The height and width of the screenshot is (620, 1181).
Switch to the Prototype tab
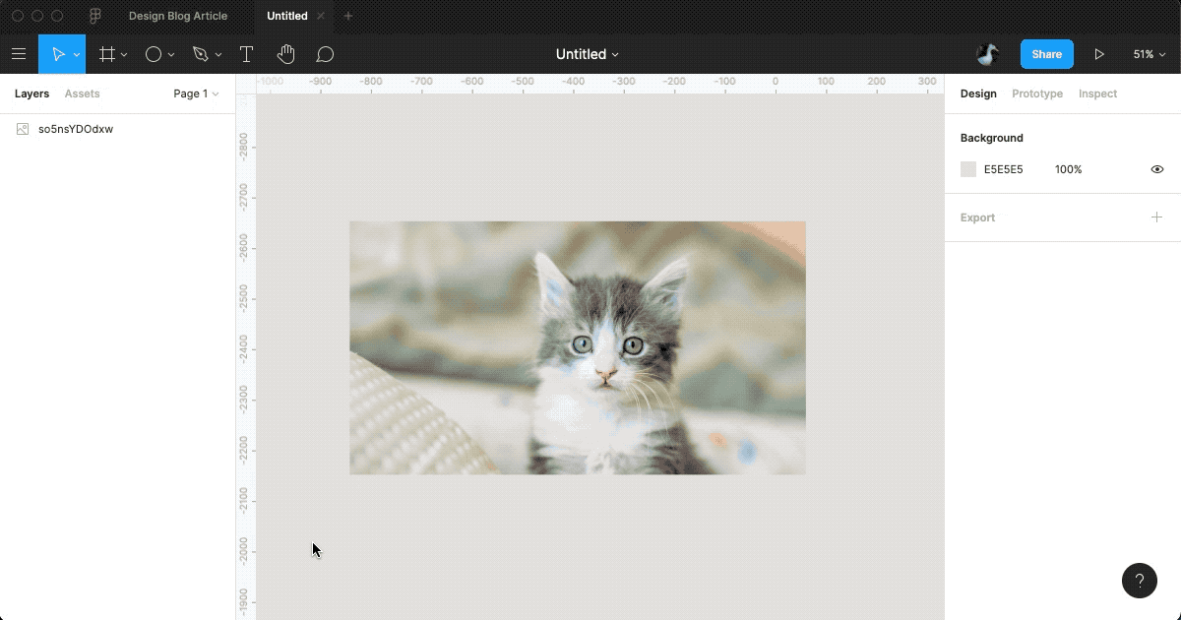[x=1036, y=93]
